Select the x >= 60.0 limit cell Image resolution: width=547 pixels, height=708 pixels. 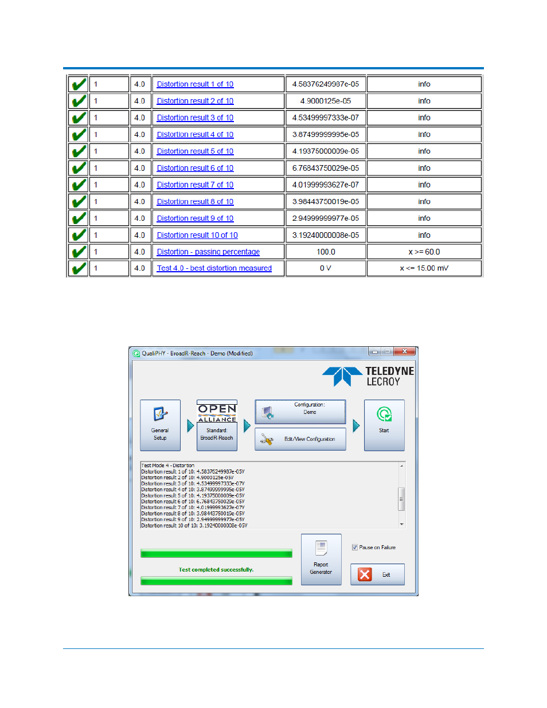point(424,252)
